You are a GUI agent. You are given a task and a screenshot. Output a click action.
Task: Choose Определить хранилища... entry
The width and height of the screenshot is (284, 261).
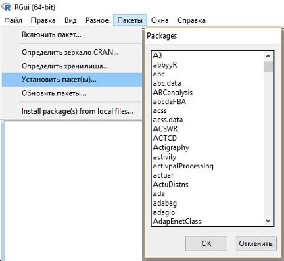72,66
